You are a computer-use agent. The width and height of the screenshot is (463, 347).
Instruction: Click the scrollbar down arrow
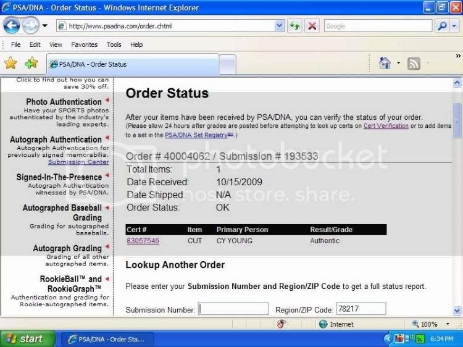tap(457, 311)
